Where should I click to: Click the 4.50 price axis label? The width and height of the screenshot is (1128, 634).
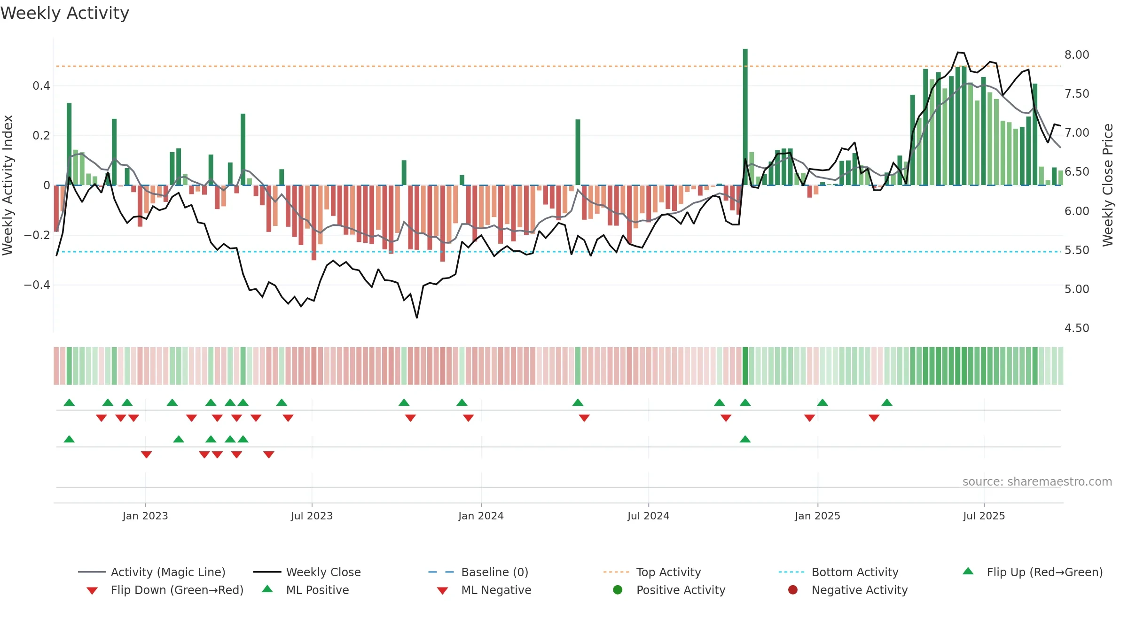coord(1077,328)
